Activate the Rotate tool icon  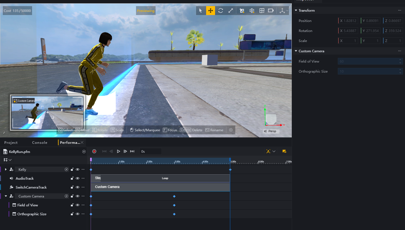click(x=221, y=11)
